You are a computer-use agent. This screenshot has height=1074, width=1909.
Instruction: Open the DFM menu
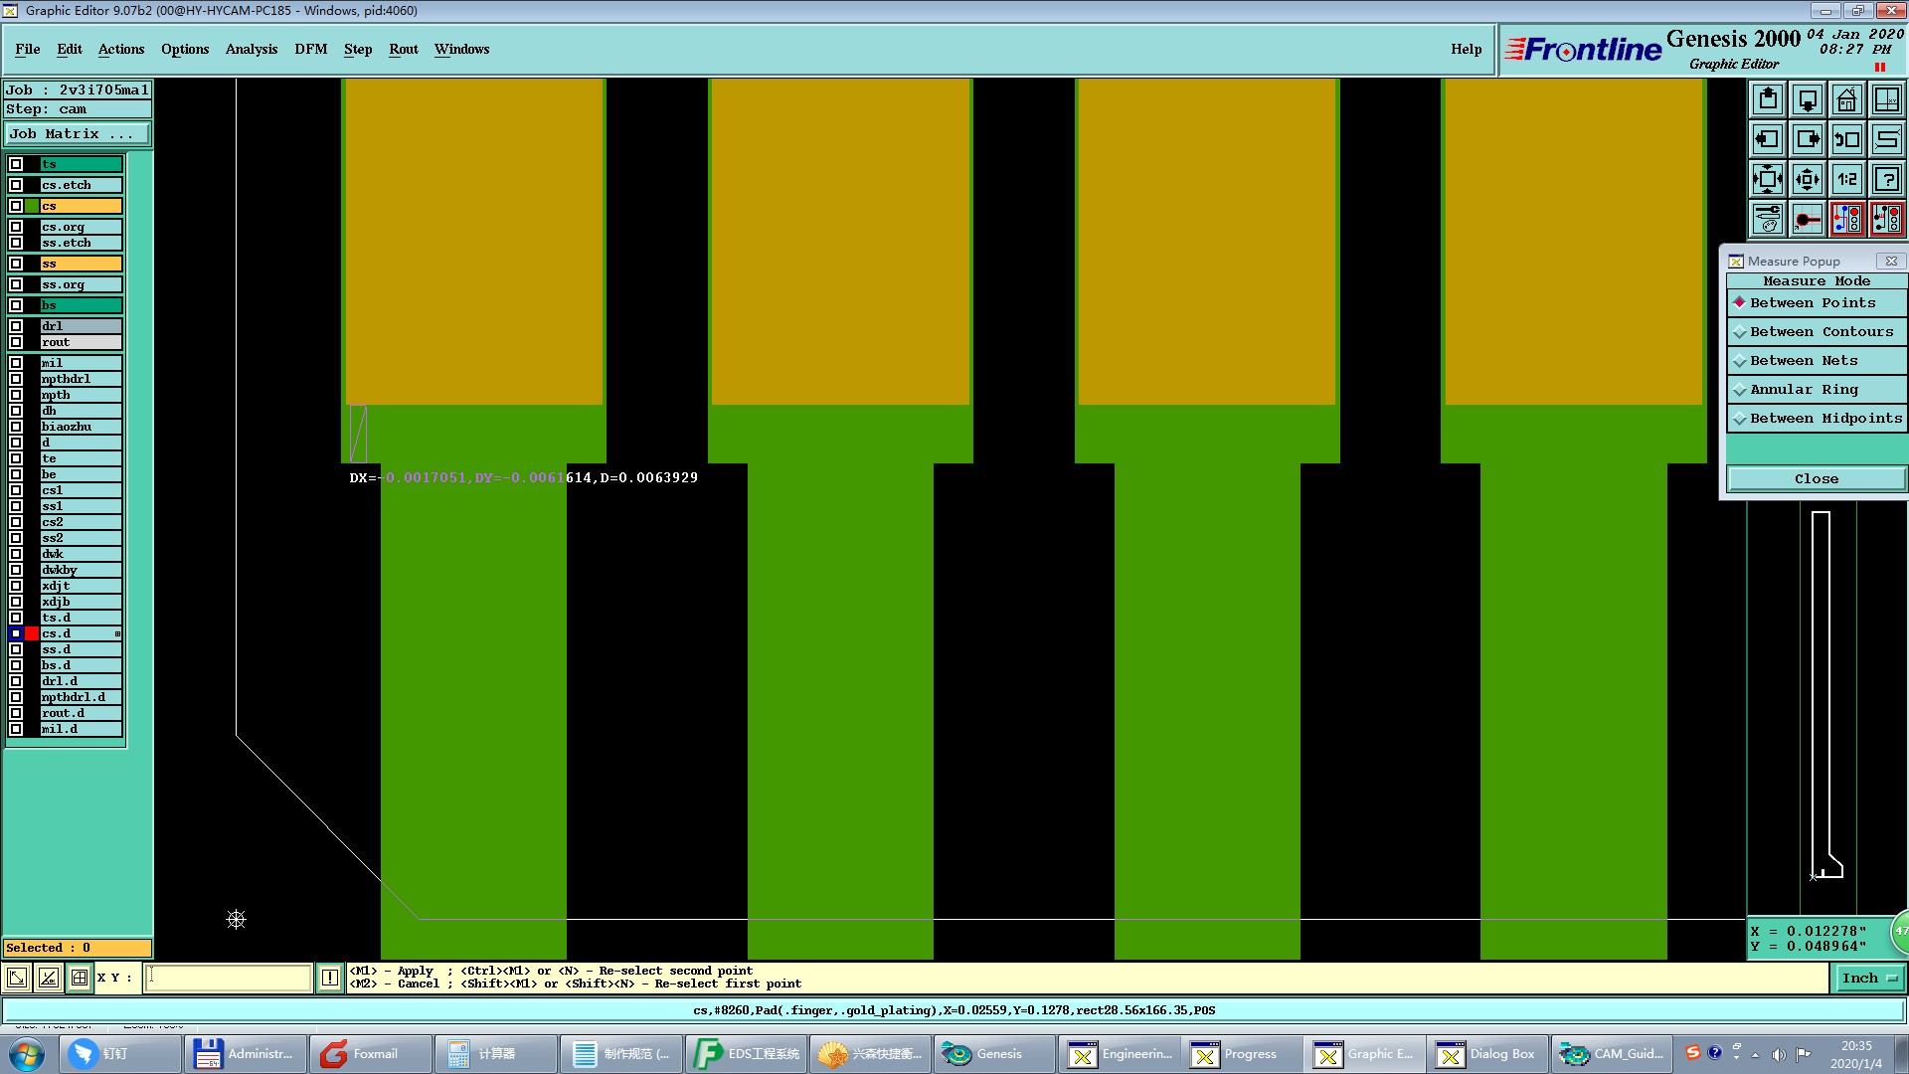(x=310, y=49)
